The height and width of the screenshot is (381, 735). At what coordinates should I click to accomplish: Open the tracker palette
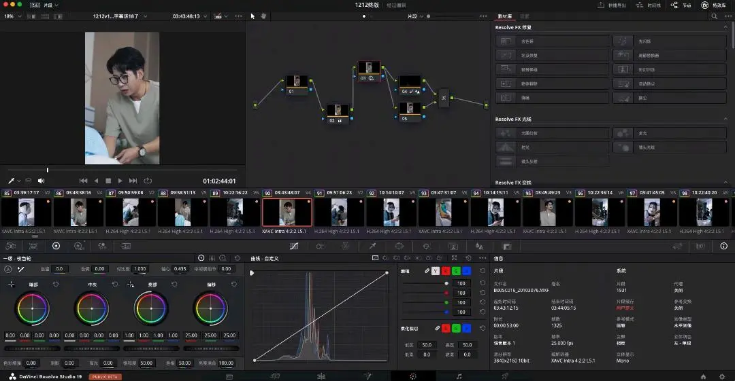click(426, 246)
